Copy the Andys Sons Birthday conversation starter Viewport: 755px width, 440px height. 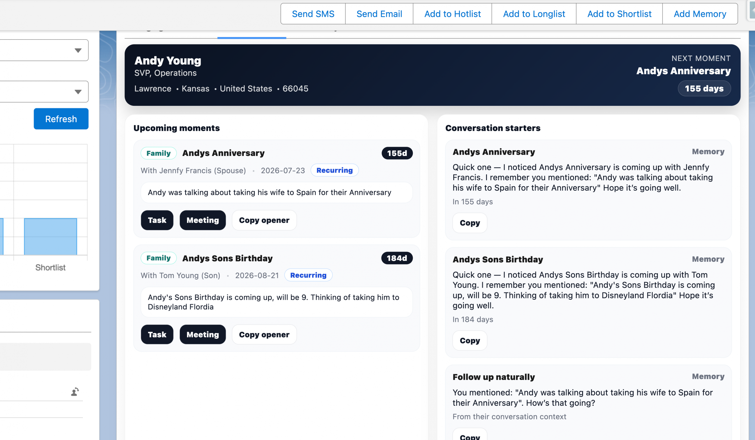point(470,340)
